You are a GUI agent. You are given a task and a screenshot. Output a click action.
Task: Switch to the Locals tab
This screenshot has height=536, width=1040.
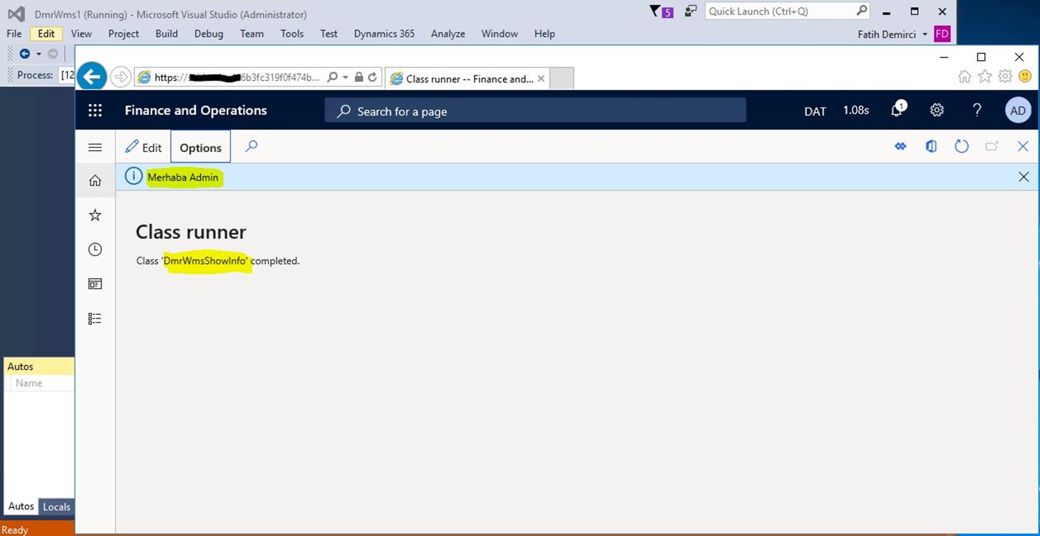pos(56,507)
